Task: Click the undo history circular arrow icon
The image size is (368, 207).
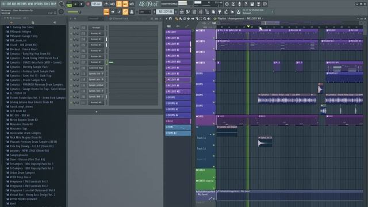Action: pos(227,4)
